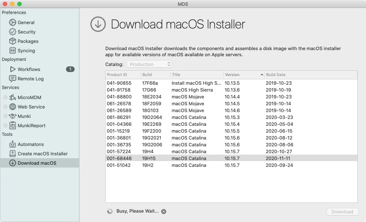Image resolution: width=366 pixels, height=222 pixels.
Task: Select Mojave row 041-88800
Action: pyautogui.click(x=231, y=97)
